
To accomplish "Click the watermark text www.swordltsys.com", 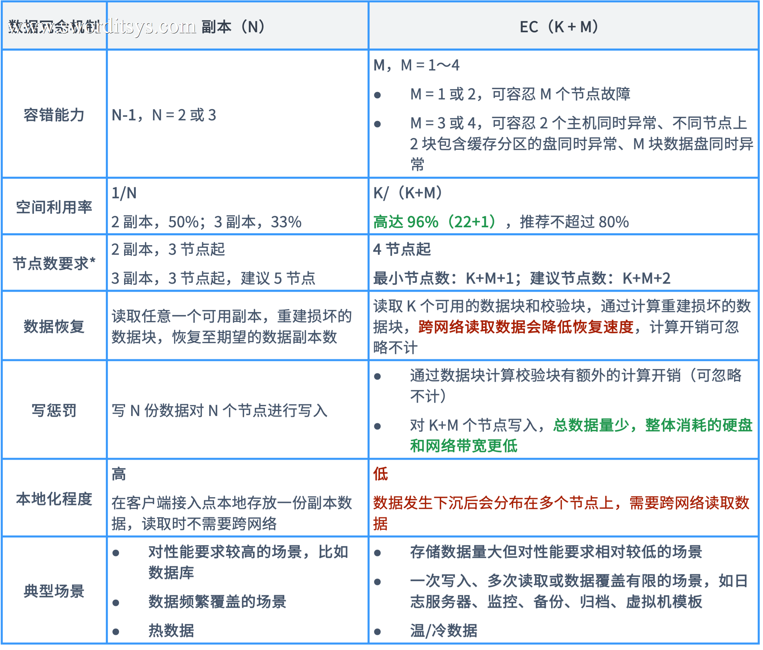I will coord(102,27).
